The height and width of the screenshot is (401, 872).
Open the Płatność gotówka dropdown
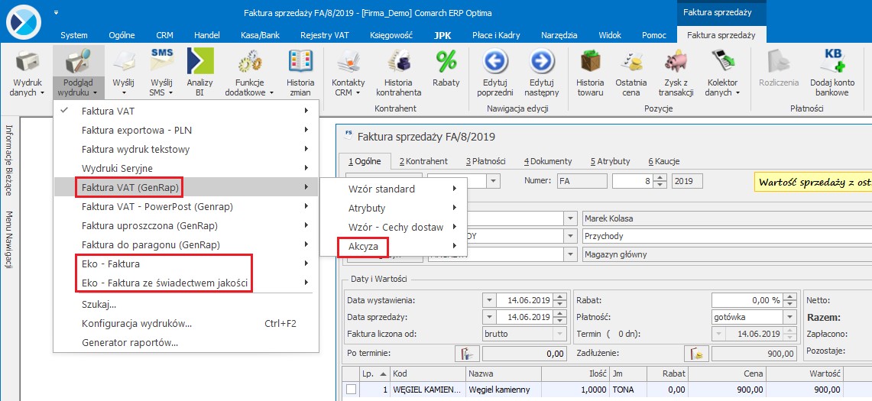pyautogui.click(x=789, y=317)
